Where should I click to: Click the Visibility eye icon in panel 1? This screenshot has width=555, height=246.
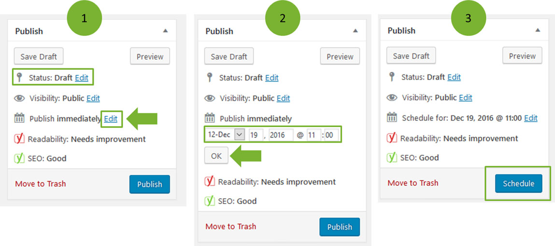tap(19, 99)
